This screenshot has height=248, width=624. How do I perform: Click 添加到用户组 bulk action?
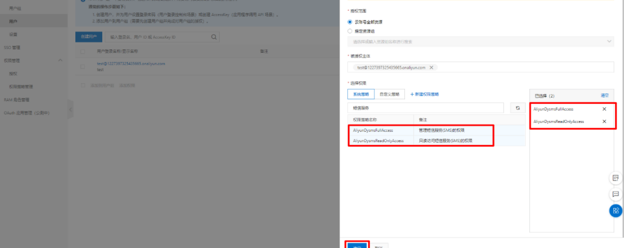pyautogui.click(x=102, y=85)
